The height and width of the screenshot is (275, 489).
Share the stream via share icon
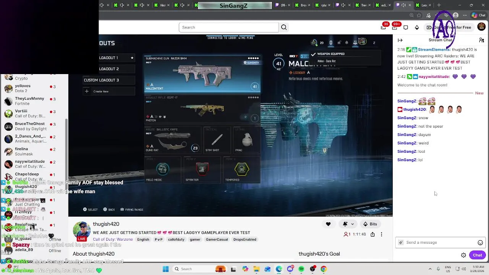372,234
